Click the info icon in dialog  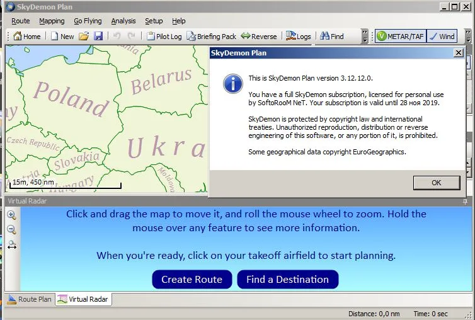click(233, 84)
